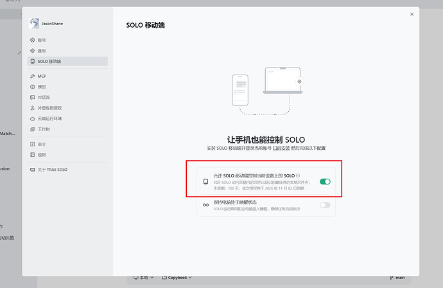Image resolution: width=443 pixels, height=288 pixels.
Task: Disable mobile control of SOLO toggle
Action: [x=325, y=182]
